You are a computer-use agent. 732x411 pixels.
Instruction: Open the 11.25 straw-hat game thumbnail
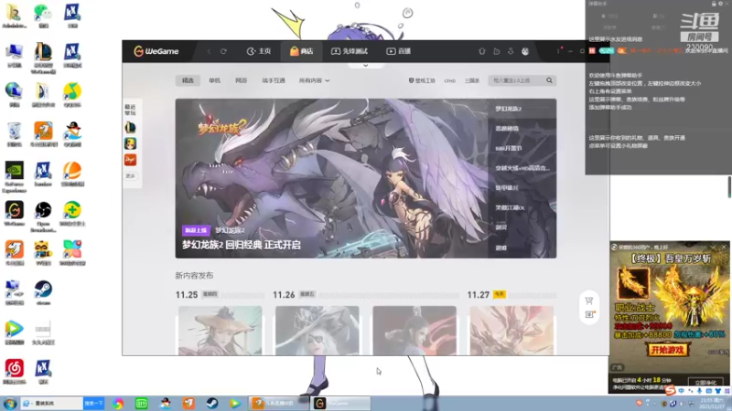220,331
